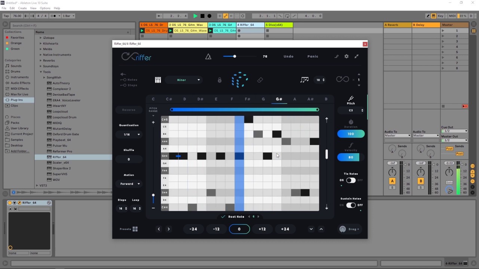Screen dimensions: 479x269
Task: Click the metronome icon in Riffer
Action: [208, 56]
